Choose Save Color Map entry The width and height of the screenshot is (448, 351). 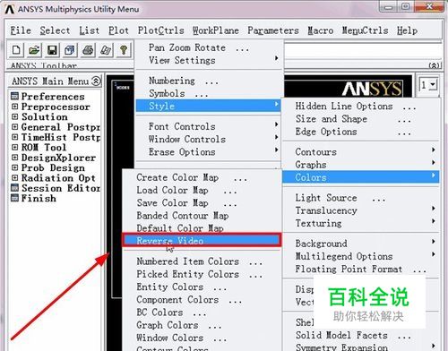click(x=202, y=203)
